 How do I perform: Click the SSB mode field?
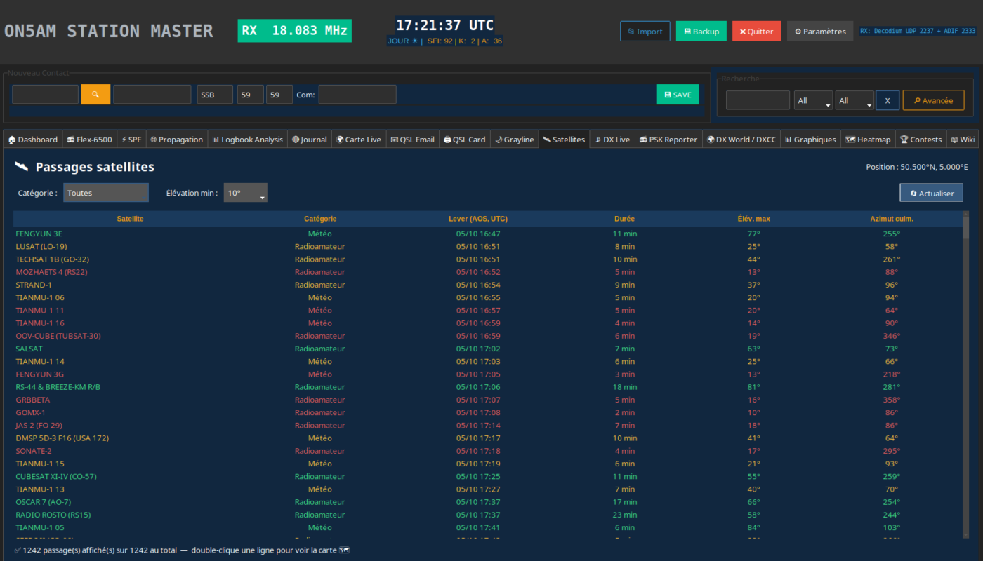(215, 95)
